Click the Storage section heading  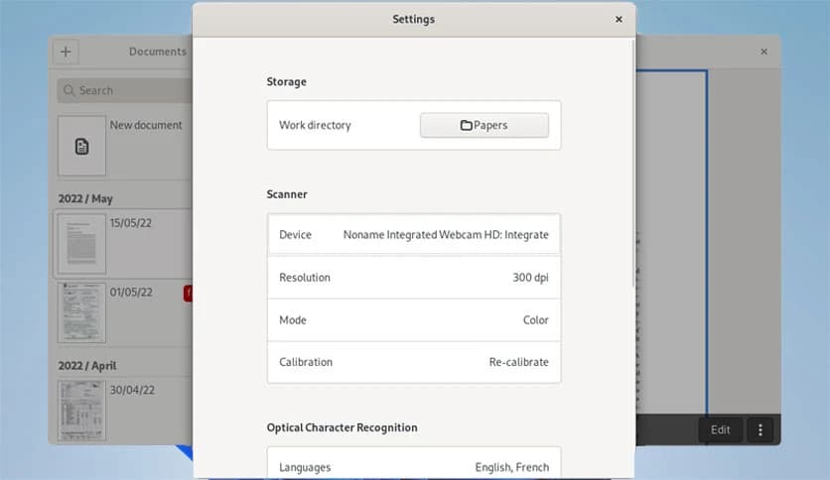(286, 82)
